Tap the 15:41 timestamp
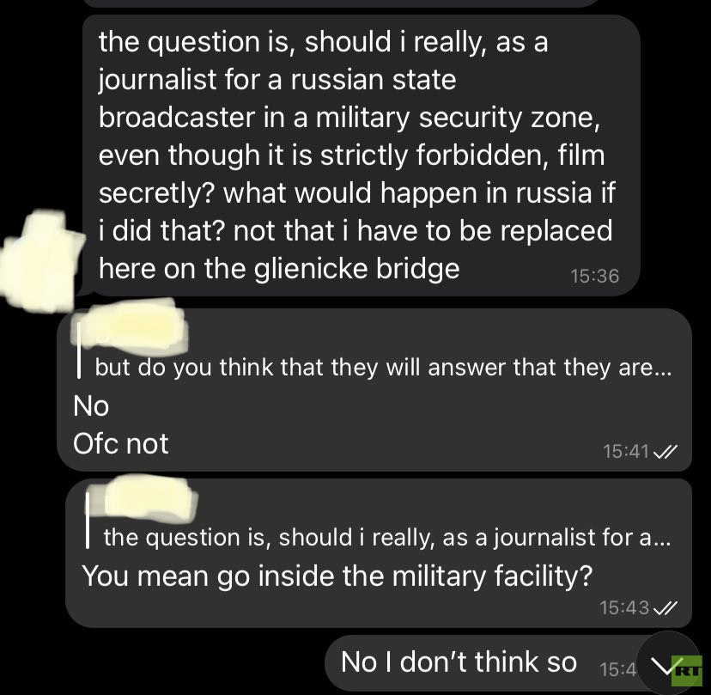Image resolution: width=711 pixels, height=695 pixels. tap(626, 451)
